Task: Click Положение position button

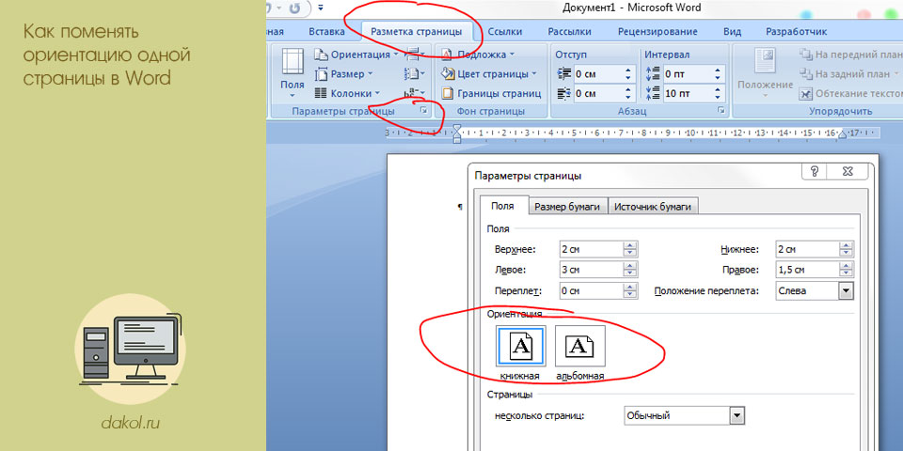Action: (x=766, y=72)
